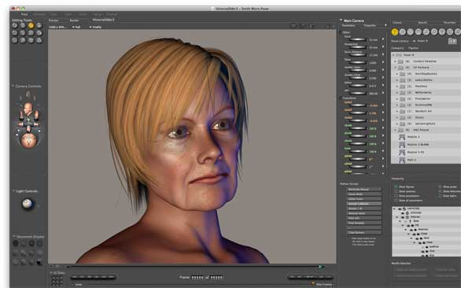Select the Color editing tool
Image resolution: width=461 pixels, height=288 pixels.
click(39, 33)
